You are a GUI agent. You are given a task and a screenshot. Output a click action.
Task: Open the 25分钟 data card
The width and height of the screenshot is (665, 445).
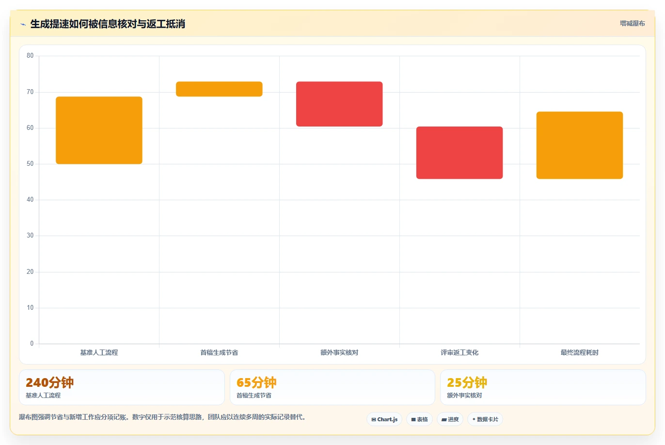coord(543,387)
